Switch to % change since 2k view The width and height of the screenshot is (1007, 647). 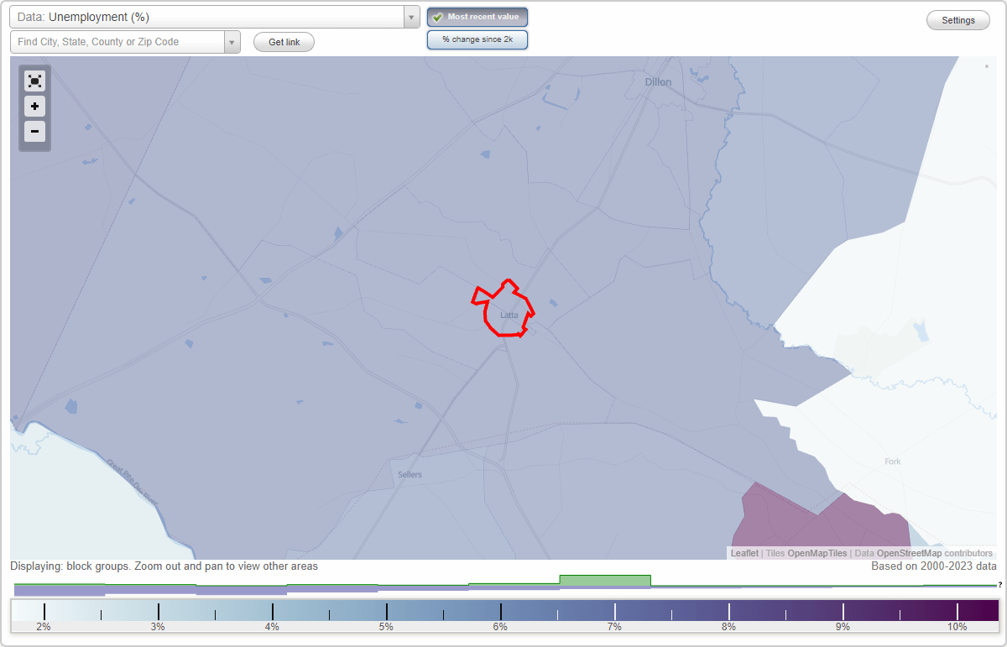[477, 39]
